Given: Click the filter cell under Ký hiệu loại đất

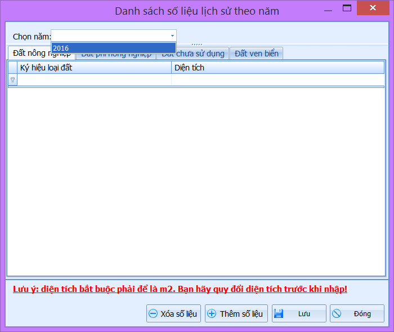Looking at the screenshot, I should tap(94, 80).
